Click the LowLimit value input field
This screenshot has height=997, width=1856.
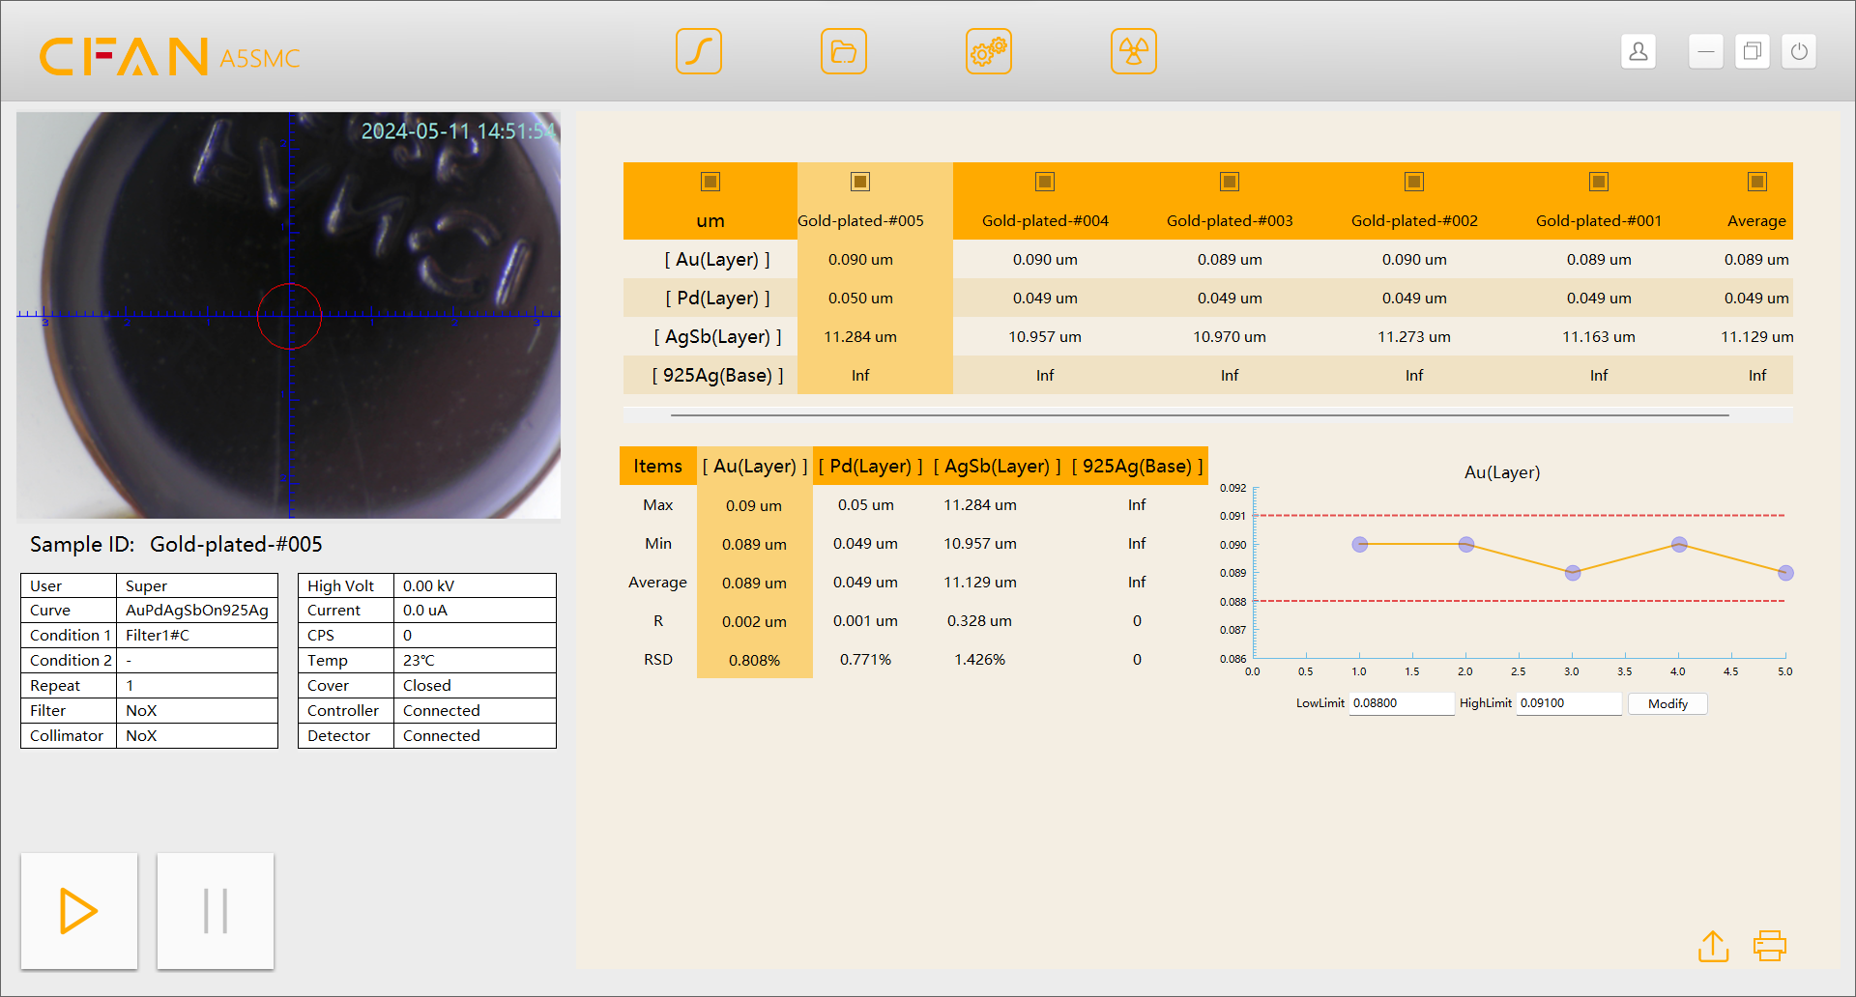pyautogui.click(x=1402, y=703)
